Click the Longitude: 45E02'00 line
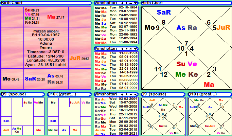This screenshot has height=136, width=232. click(x=46, y=60)
